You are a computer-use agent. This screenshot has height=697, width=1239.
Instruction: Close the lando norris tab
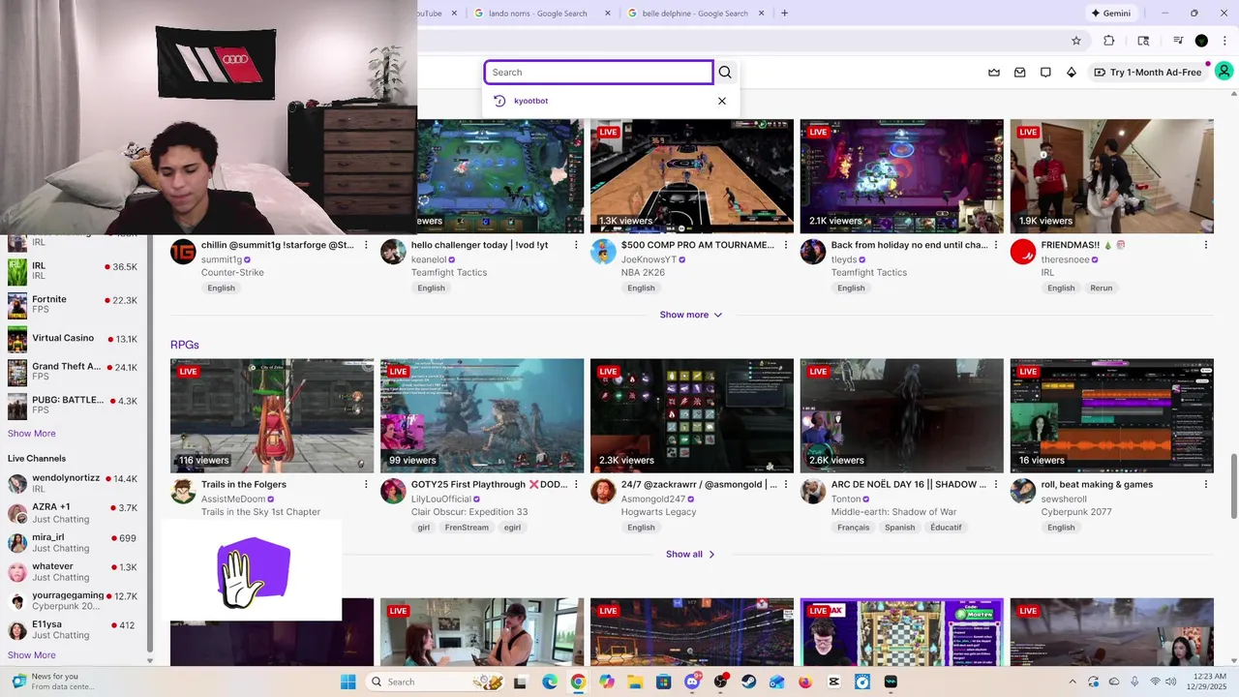tap(608, 14)
